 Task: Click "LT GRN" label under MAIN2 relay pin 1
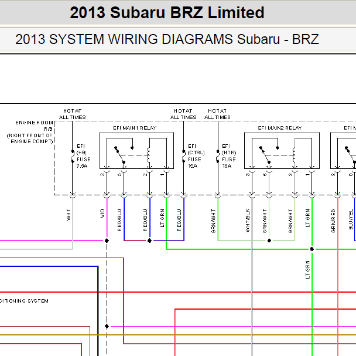[x=307, y=218]
